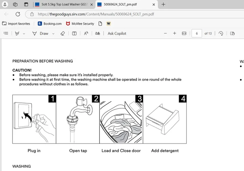Screen dimensions: 244x171
Task: Select the highlight tool
Action: [x=17, y=34]
